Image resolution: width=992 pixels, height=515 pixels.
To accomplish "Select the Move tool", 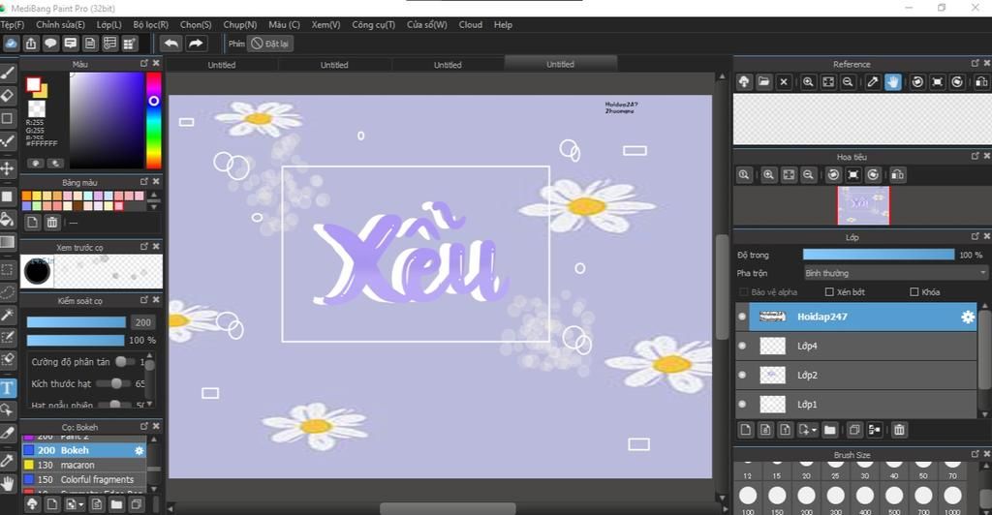I will (x=8, y=168).
